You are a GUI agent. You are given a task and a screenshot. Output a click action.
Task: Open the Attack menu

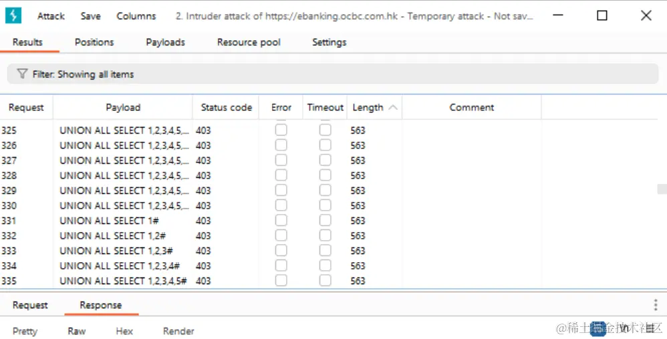point(51,16)
